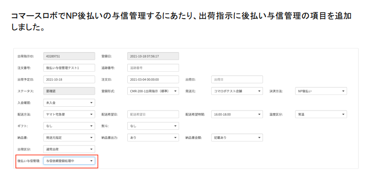The image size is (370, 180).
Task: Click the 注文日 date field
Action: coord(153,80)
